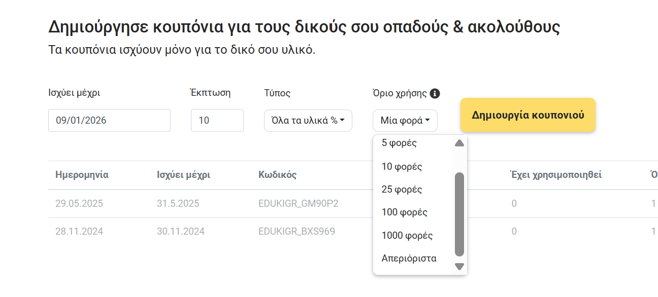Image resolution: width=658 pixels, height=297 pixels.
Task: Pick 100 φορές usage limit
Action: pos(404,212)
